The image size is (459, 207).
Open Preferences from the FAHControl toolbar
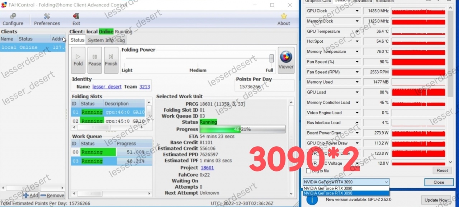(x=47, y=19)
